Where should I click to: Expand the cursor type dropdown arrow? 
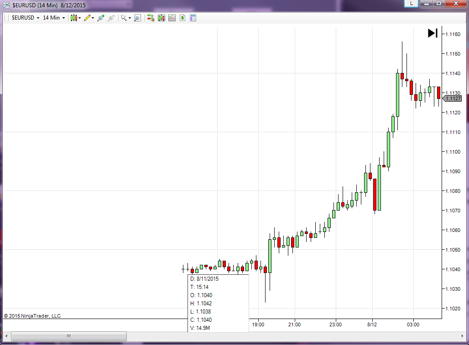tap(130, 18)
